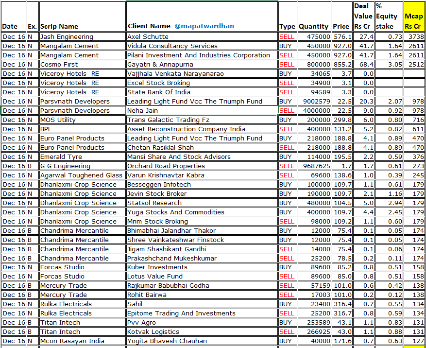The height and width of the screenshot is (348, 426).
Task: Click equity stake 2.94 cell
Action: tap(389, 203)
